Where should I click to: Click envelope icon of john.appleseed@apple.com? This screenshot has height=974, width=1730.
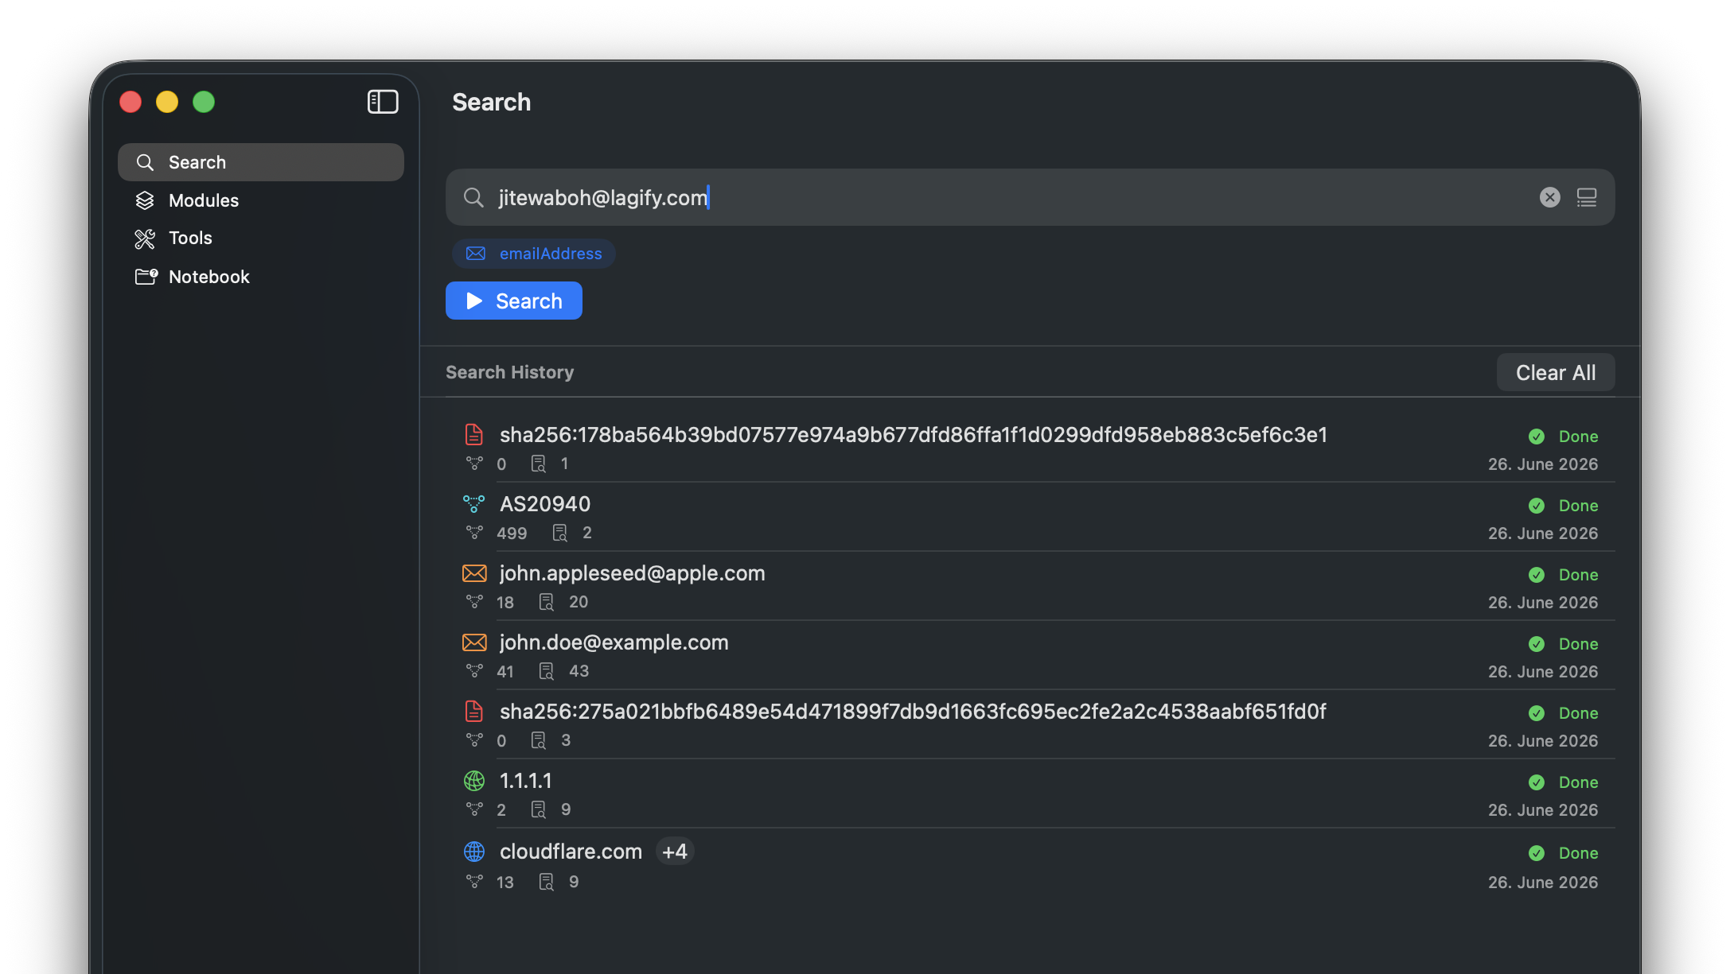click(474, 572)
